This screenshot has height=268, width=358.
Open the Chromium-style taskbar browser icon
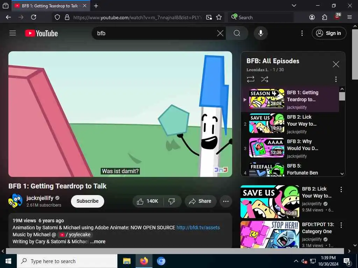(161, 261)
